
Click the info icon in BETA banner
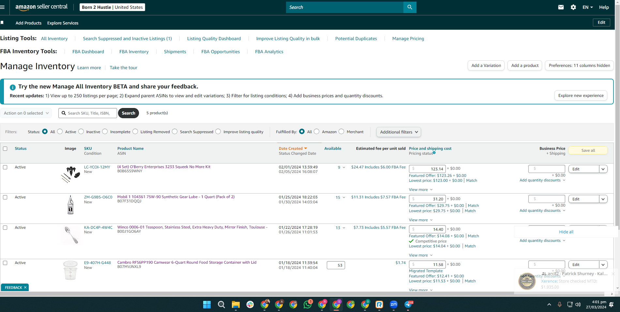coord(13,87)
